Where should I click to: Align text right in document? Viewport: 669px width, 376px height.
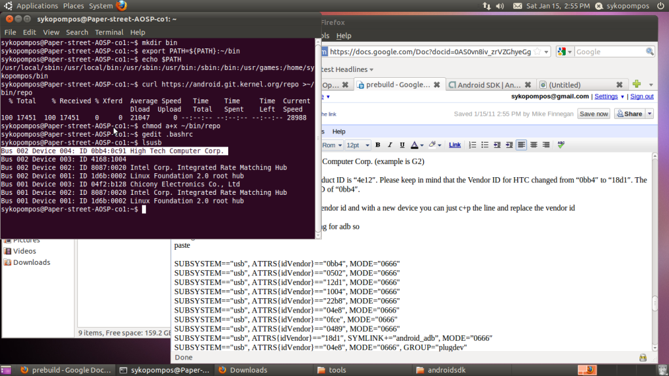tap(545, 145)
